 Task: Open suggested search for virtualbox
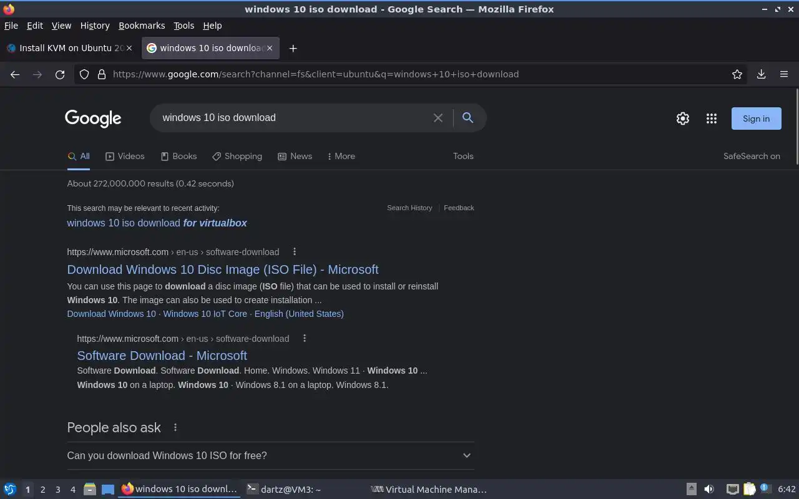pyautogui.click(x=157, y=223)
